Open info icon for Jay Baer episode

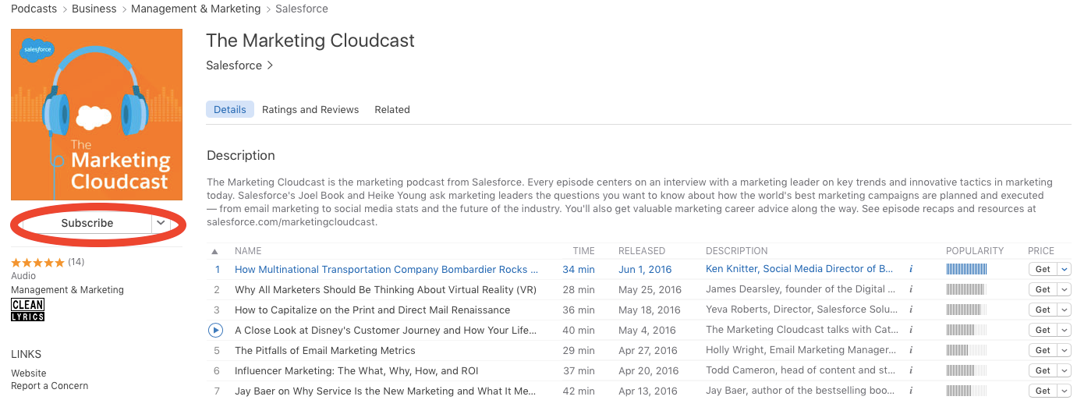click(x=911, y=391)
